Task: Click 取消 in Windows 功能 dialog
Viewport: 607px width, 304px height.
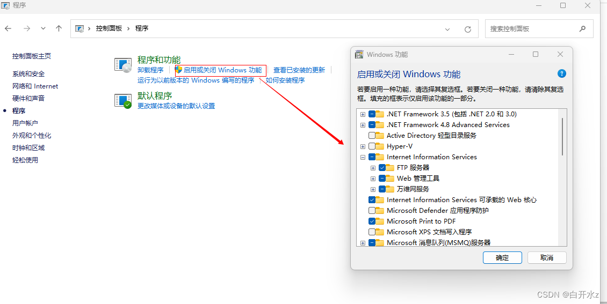Action: [547, 258]
